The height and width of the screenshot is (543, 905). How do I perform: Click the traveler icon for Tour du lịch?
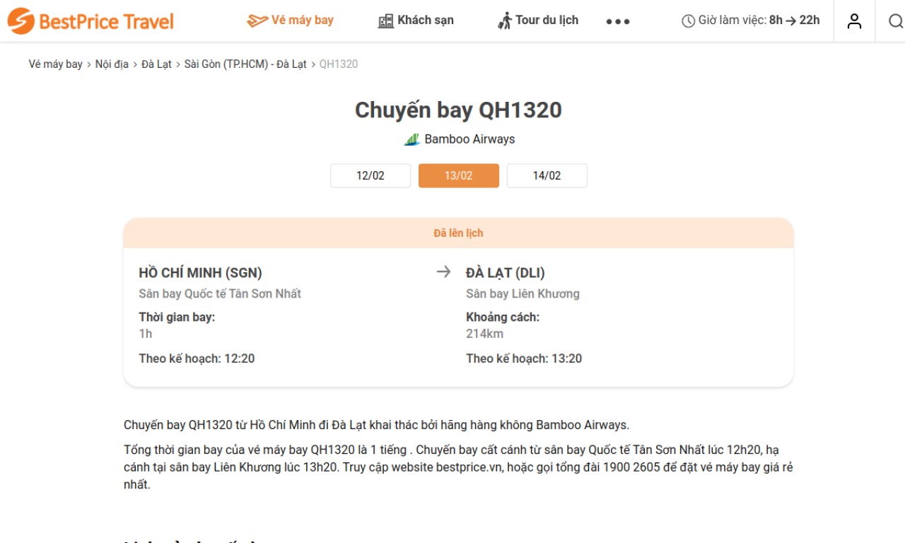tap(505, 21)
